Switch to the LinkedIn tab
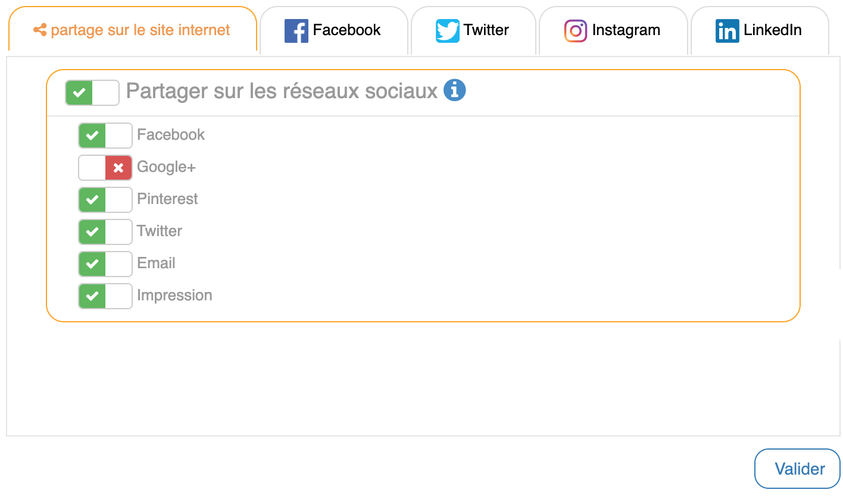843x496 pixels. tap(759, 31)
